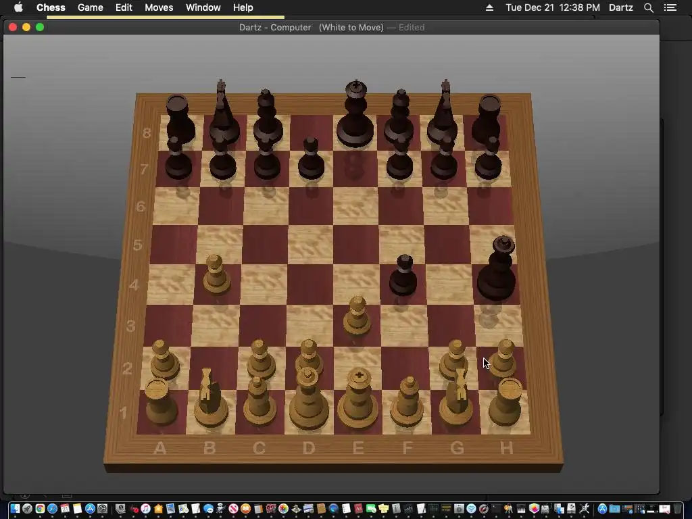Screen dimensions: 692x519
Task: Open Notes from the Dock
Action: coord(77,508)
